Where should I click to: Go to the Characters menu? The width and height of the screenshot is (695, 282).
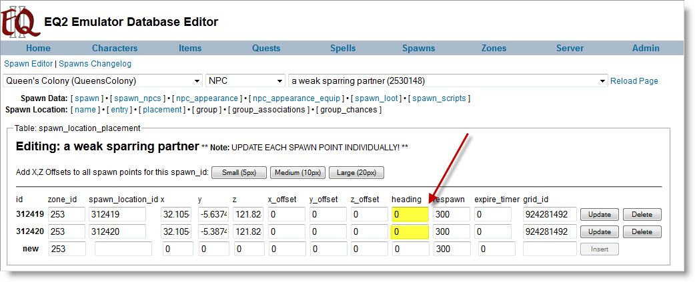point(115,48)
